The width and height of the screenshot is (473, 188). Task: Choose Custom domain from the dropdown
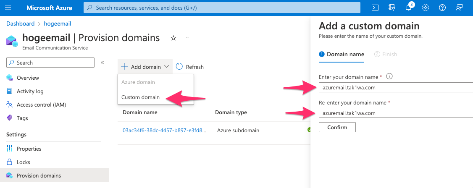[156, 97]
